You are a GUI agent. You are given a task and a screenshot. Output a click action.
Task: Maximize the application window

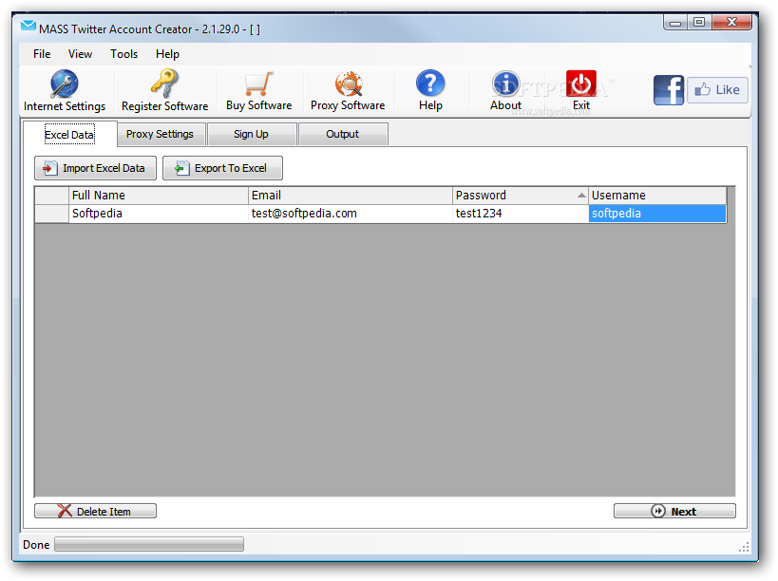[x=699, y=22]
